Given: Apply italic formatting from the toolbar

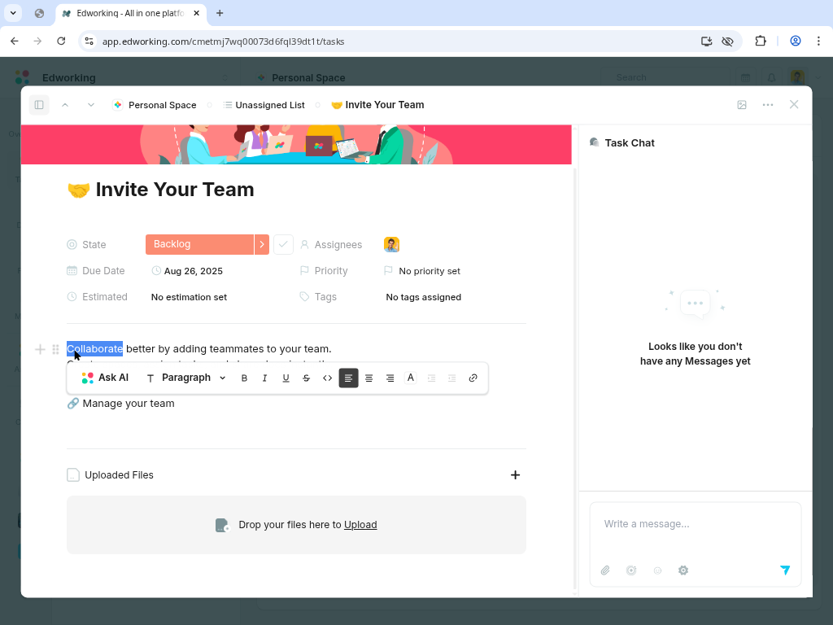Looking at the screenshot, I should click(264, 378).
